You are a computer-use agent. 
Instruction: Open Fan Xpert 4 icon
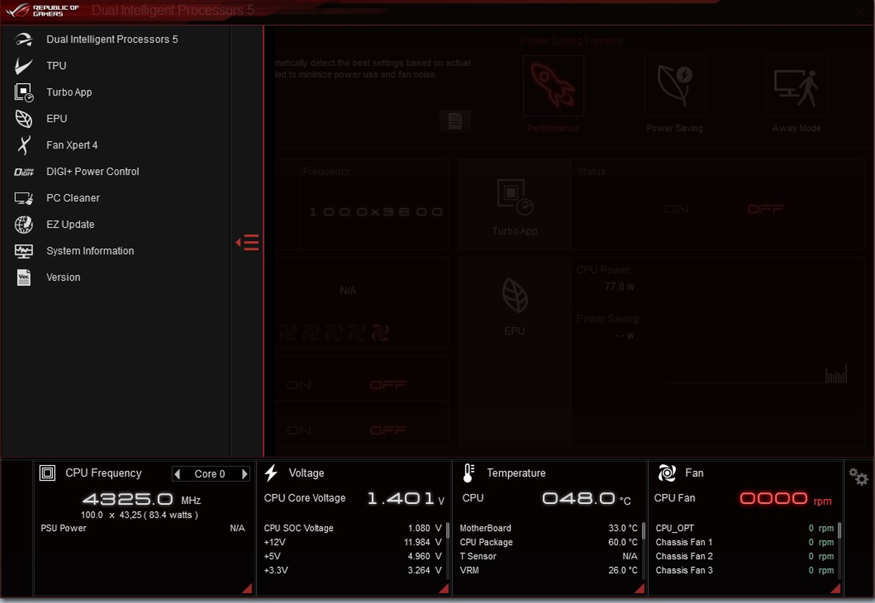point(23,145)
